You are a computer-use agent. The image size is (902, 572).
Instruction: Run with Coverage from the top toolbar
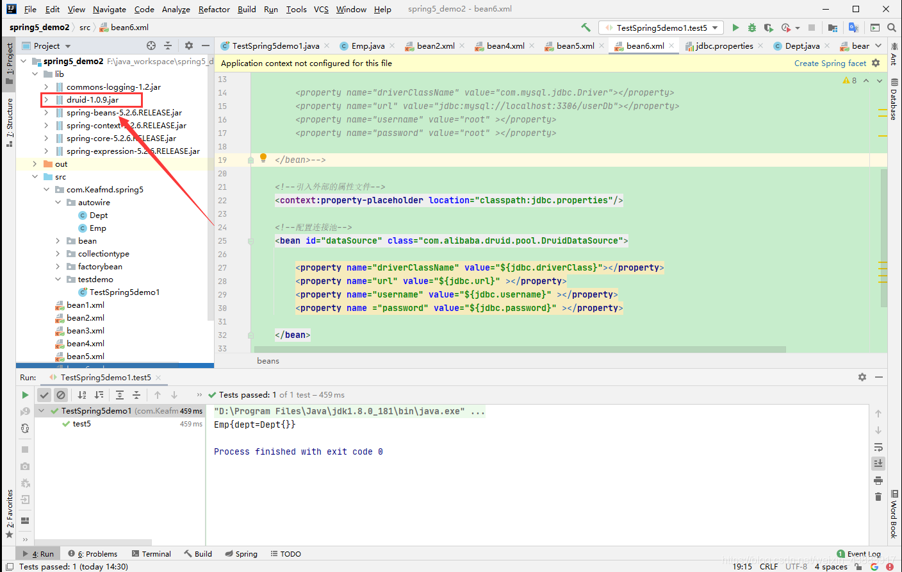click(x=769, y=28)
